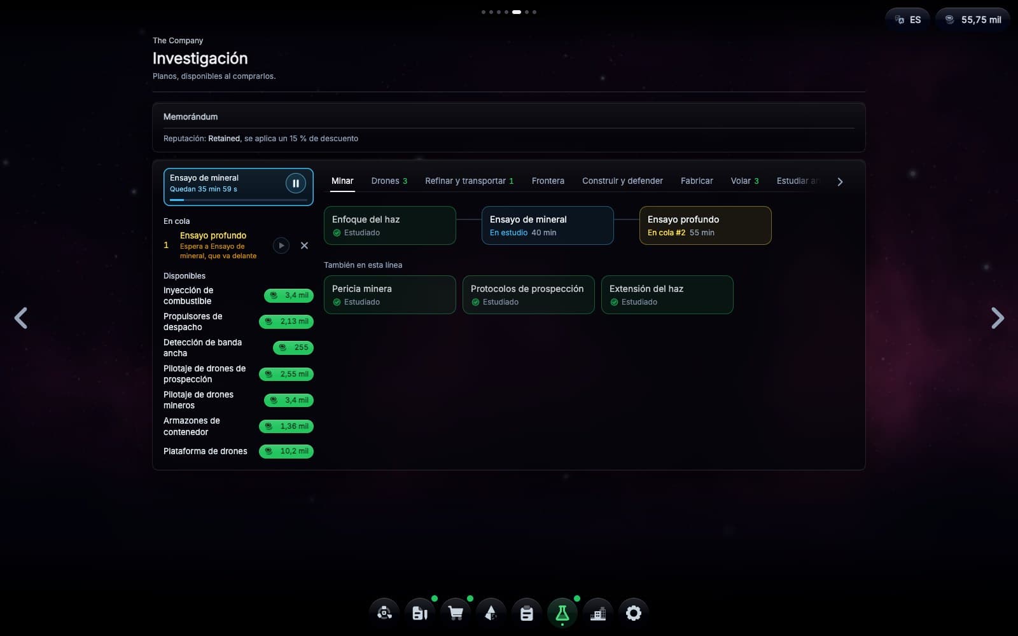
Task: Select the green research flask icon
Action: point(562,613)
